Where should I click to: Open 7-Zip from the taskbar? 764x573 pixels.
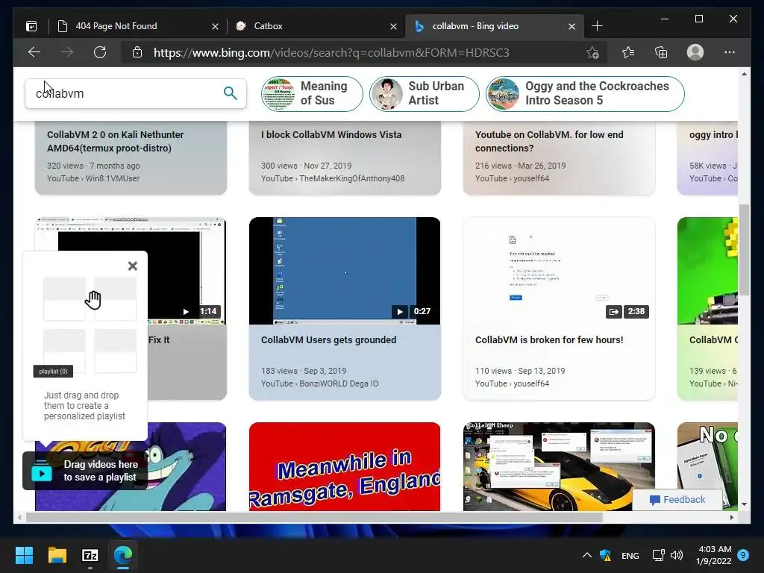[x=90, y=555]
